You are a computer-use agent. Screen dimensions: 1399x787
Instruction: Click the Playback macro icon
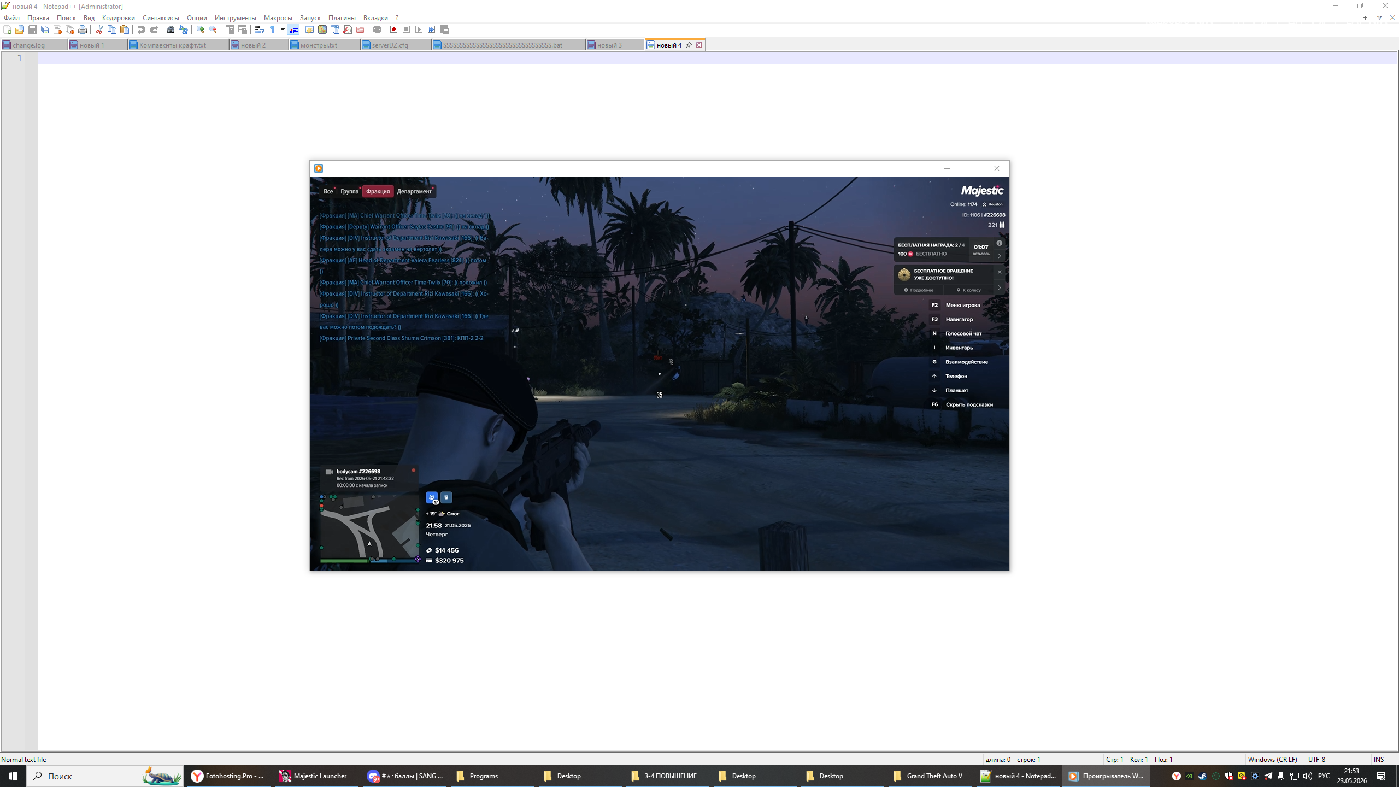419,30
